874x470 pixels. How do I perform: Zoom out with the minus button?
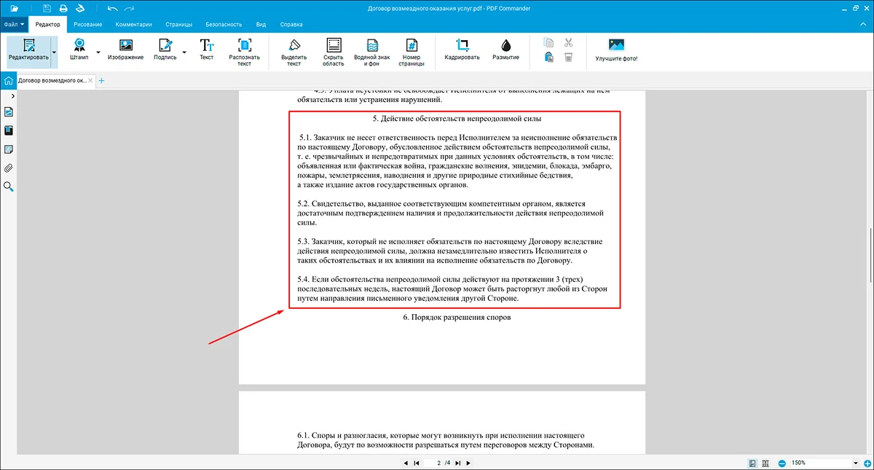click(x=782, y=463)
